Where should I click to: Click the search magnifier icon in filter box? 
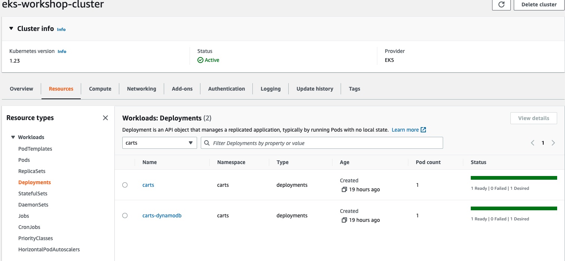[207, 143]
